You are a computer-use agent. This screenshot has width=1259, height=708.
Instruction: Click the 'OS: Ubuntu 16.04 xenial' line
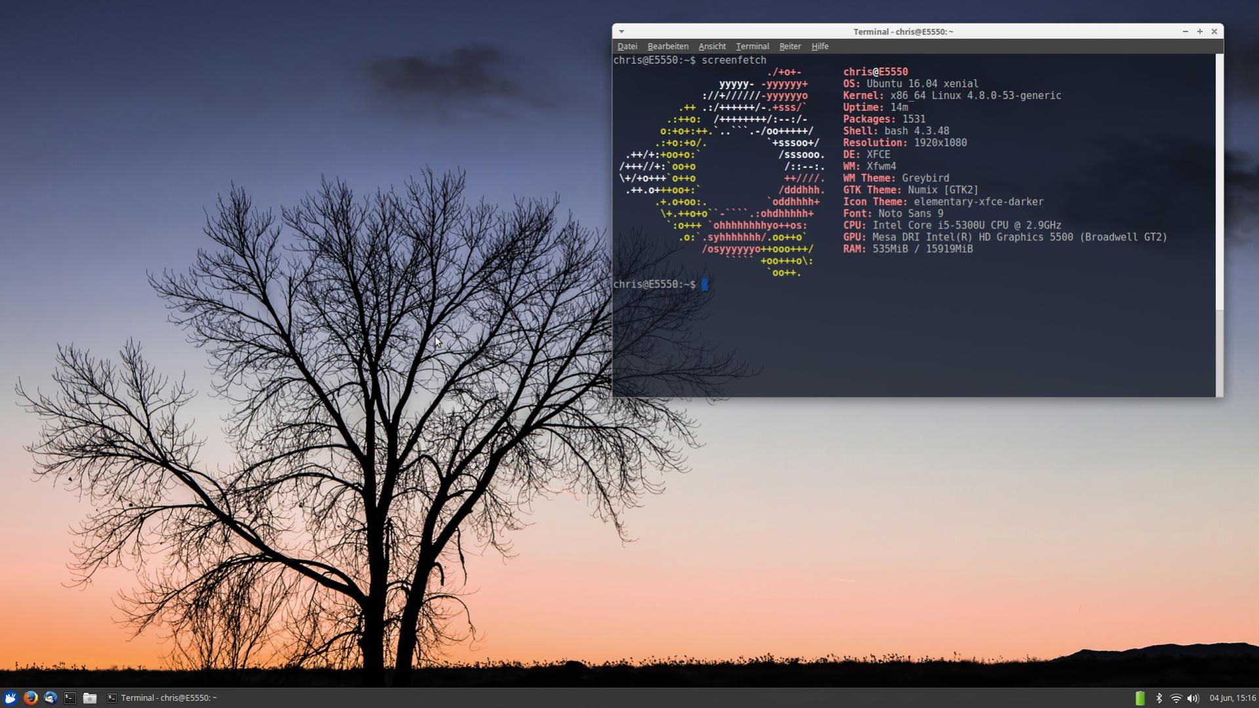click(911, 84)
